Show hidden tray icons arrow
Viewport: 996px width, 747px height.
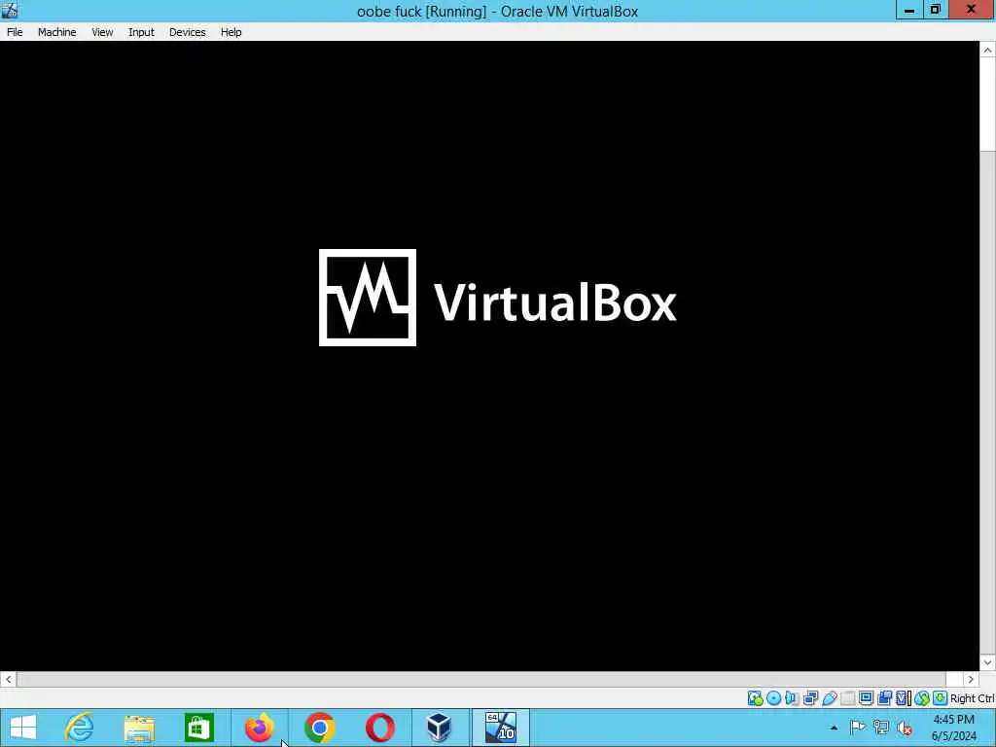834,728
